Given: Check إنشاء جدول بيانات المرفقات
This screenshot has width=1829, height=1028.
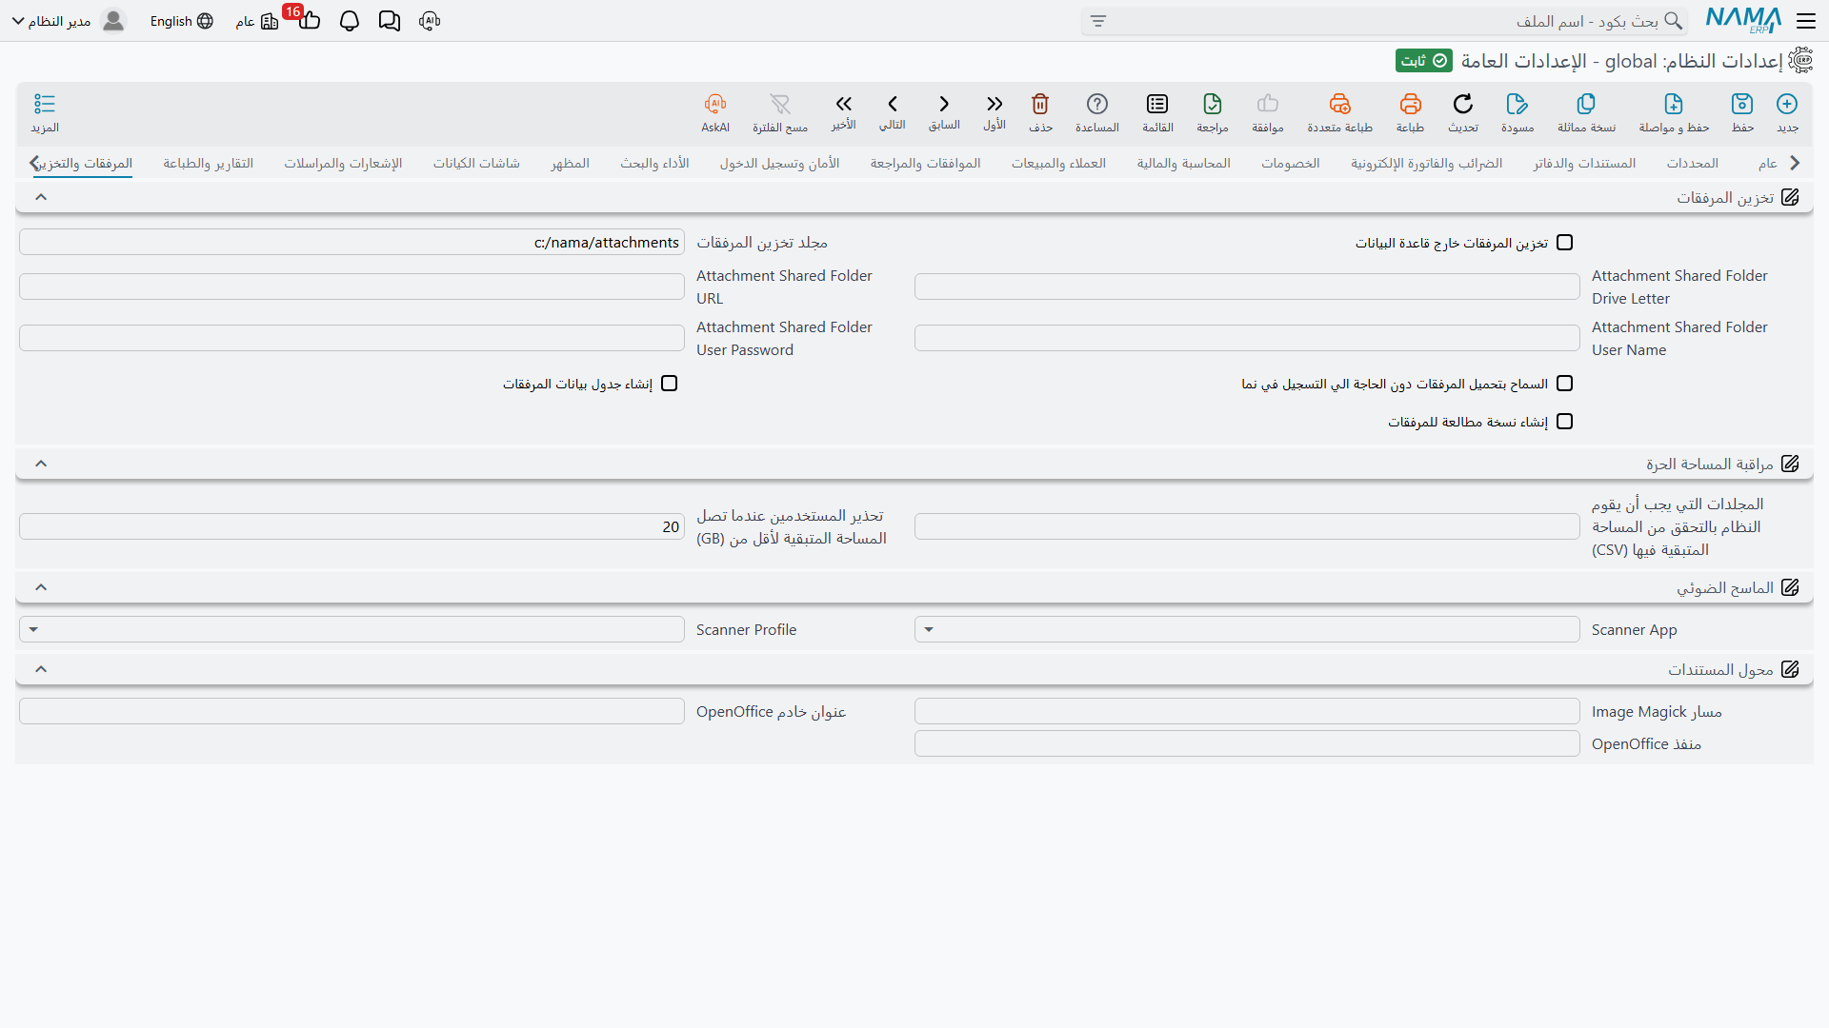Looking at the screenshot, I should (670, 384).
